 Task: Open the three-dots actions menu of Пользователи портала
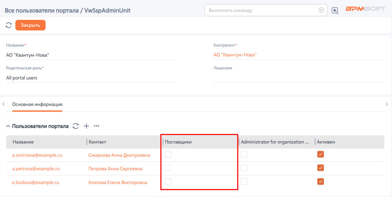pyautogui.click(x=96, y=126)
